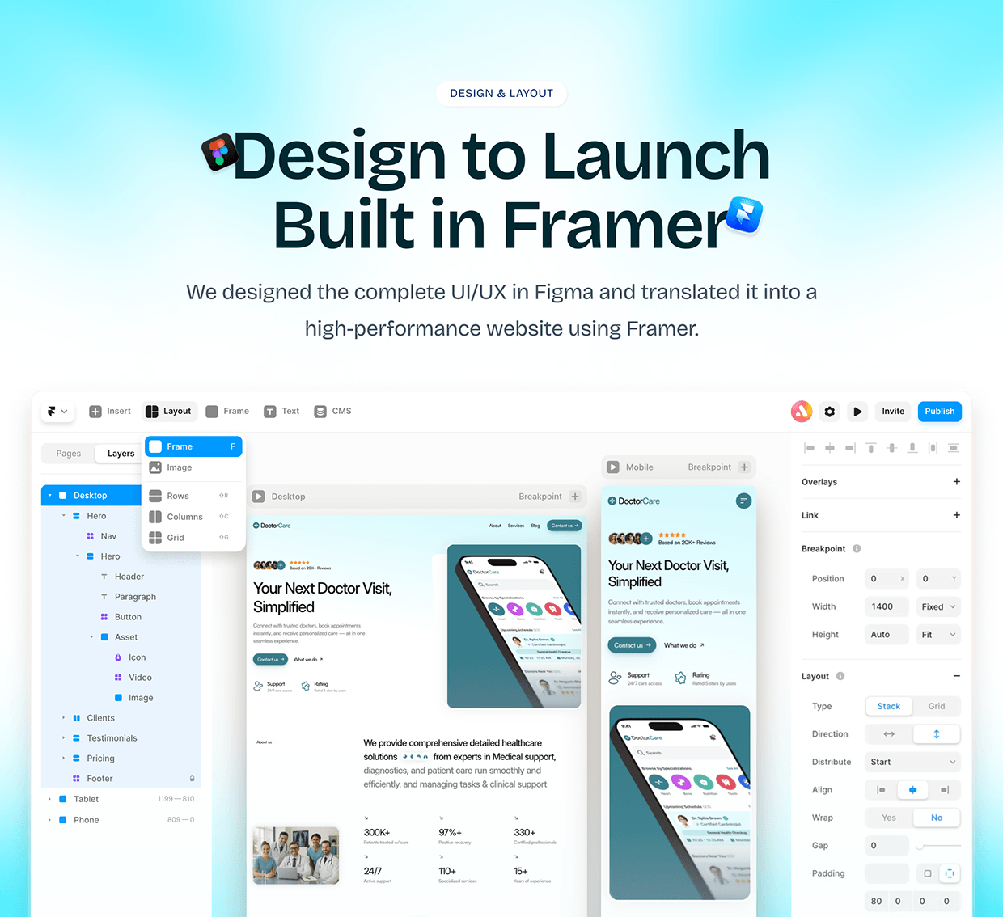Click the align right icon
This screenshot has height=917, width=1003.
pos(850,447)
